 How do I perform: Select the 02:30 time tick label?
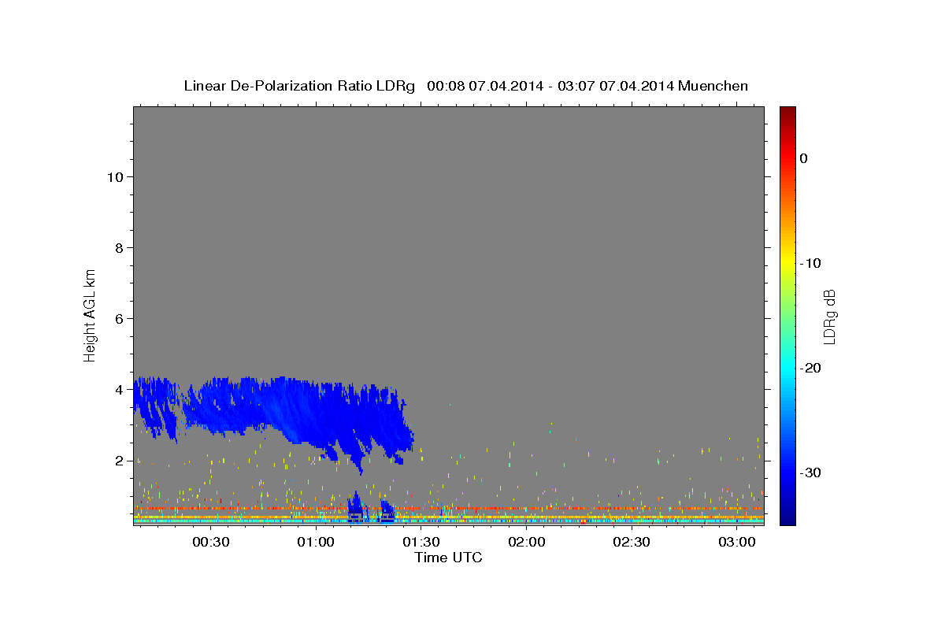(632, 542)
